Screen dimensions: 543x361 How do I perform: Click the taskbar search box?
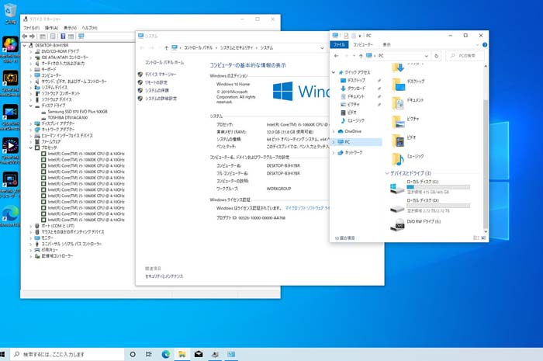[67, 354]
